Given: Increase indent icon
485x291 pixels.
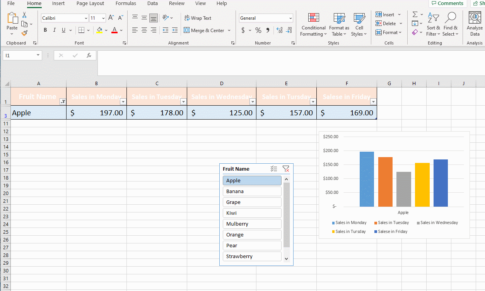Looking at the screenshot, I should click(x=175, y=30).
